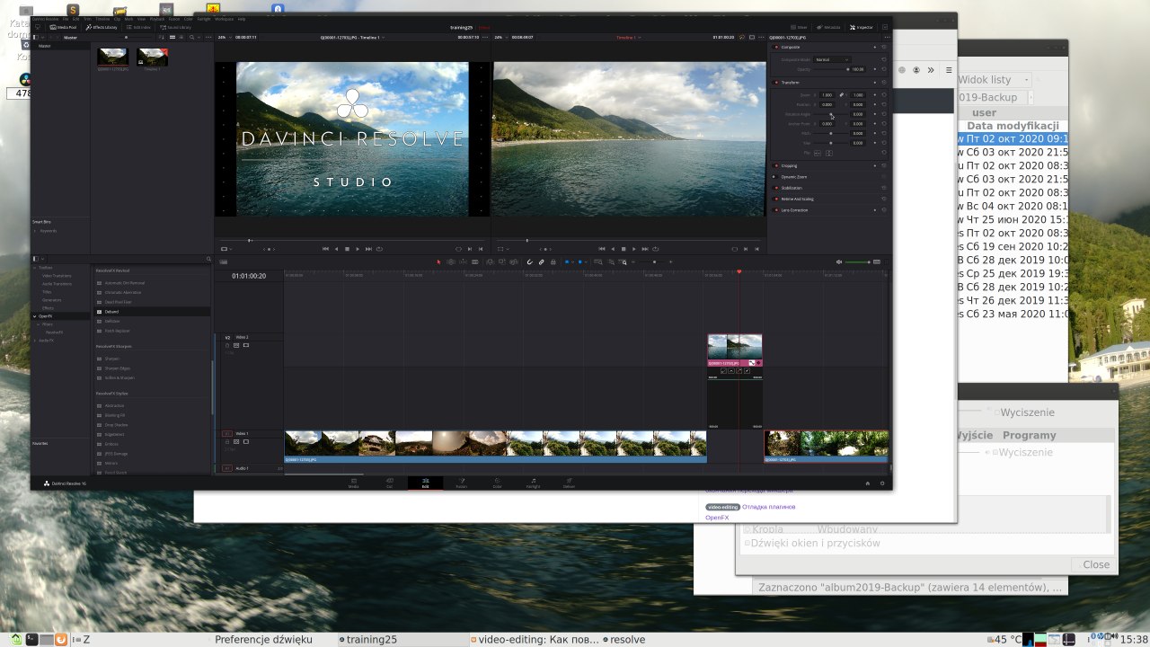Expand the Audio FX category
The image size is (1150, 647).
pyautogui.click(x=34, y=341)
